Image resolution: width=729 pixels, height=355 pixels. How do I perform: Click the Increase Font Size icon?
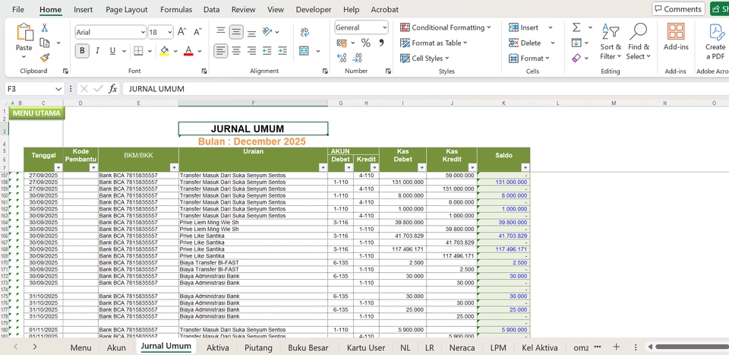click(x=181, y=32)
